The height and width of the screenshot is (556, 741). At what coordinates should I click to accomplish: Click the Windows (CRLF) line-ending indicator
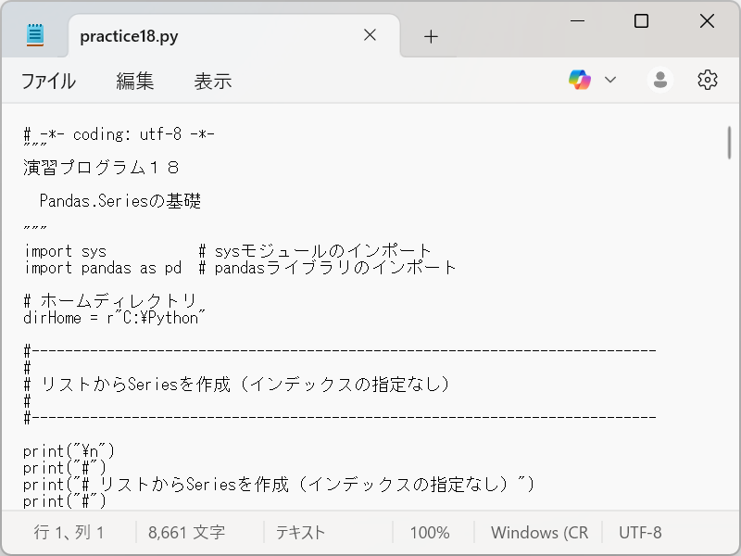540,533
